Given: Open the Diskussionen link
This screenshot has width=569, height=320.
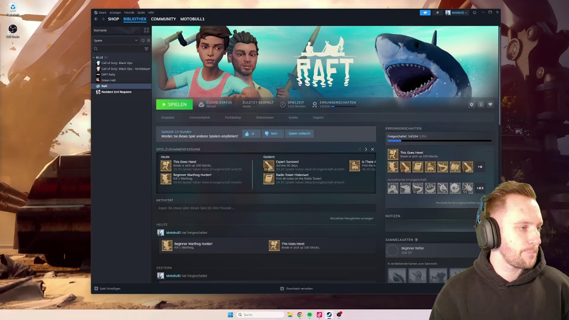Looking at the screenshot, I should 264,117.
